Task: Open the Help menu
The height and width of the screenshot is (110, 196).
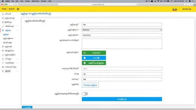Action: coord(50,1)
